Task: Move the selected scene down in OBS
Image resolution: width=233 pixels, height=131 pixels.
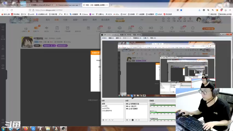Action: [112, 120]
